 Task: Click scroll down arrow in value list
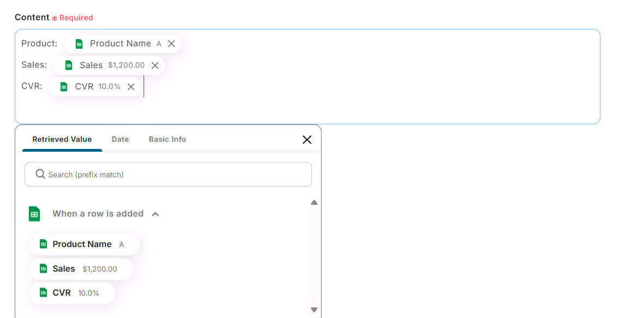pyautogui.click(x=314, y=310)
